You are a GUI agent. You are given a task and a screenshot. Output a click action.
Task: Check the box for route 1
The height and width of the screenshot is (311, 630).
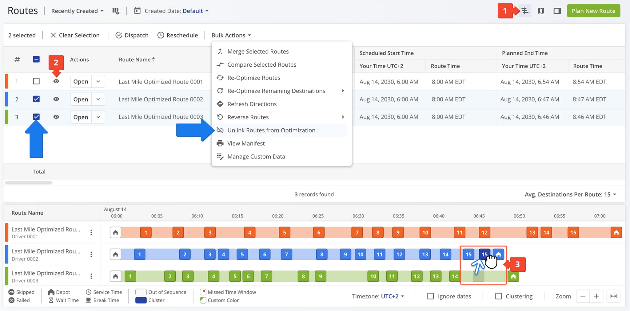pos(36,81)
